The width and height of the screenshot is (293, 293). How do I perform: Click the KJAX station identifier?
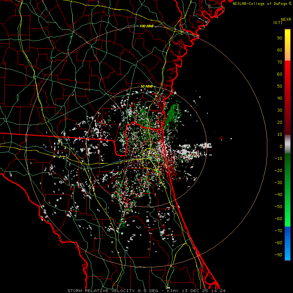click(173, 291)
